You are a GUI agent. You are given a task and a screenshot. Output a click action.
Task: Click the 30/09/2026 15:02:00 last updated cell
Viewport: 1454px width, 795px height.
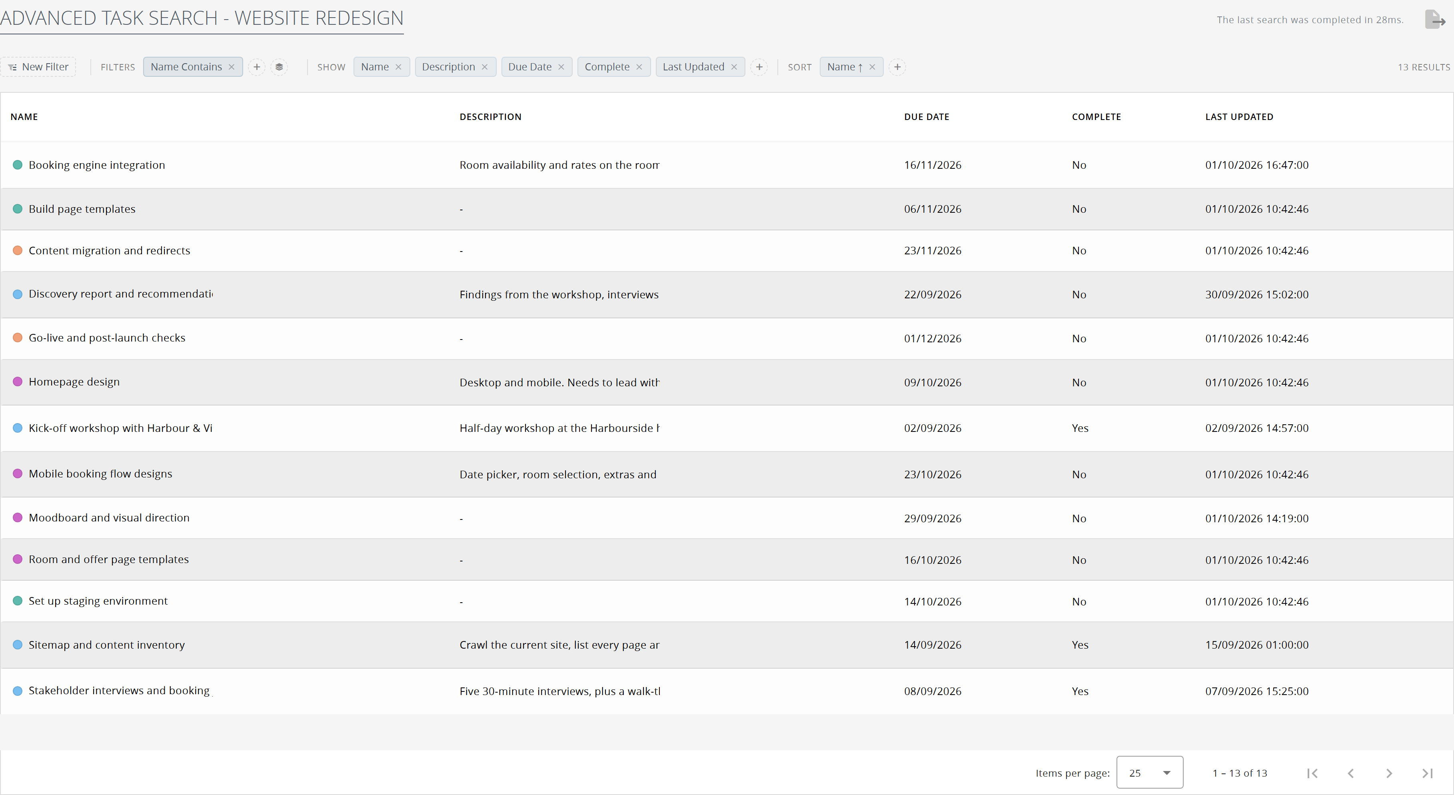1256,294
